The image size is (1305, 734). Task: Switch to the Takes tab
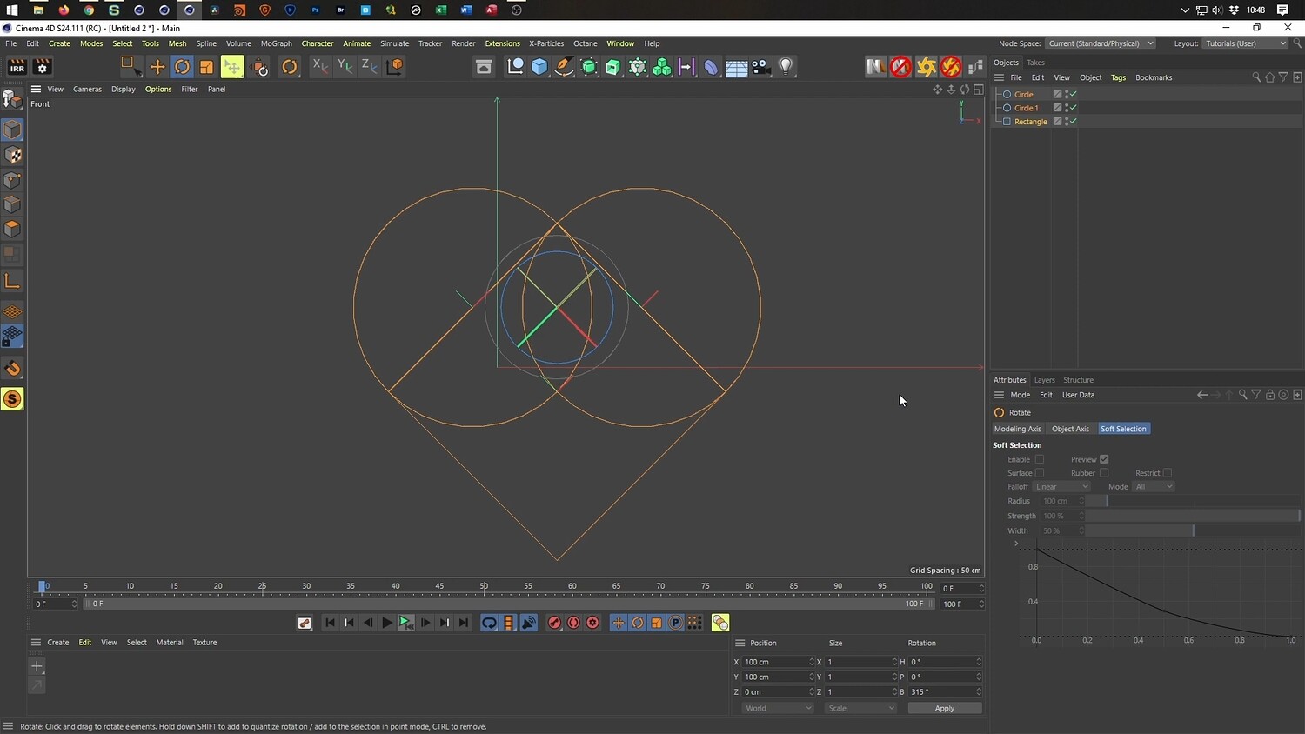[1035, 63]
